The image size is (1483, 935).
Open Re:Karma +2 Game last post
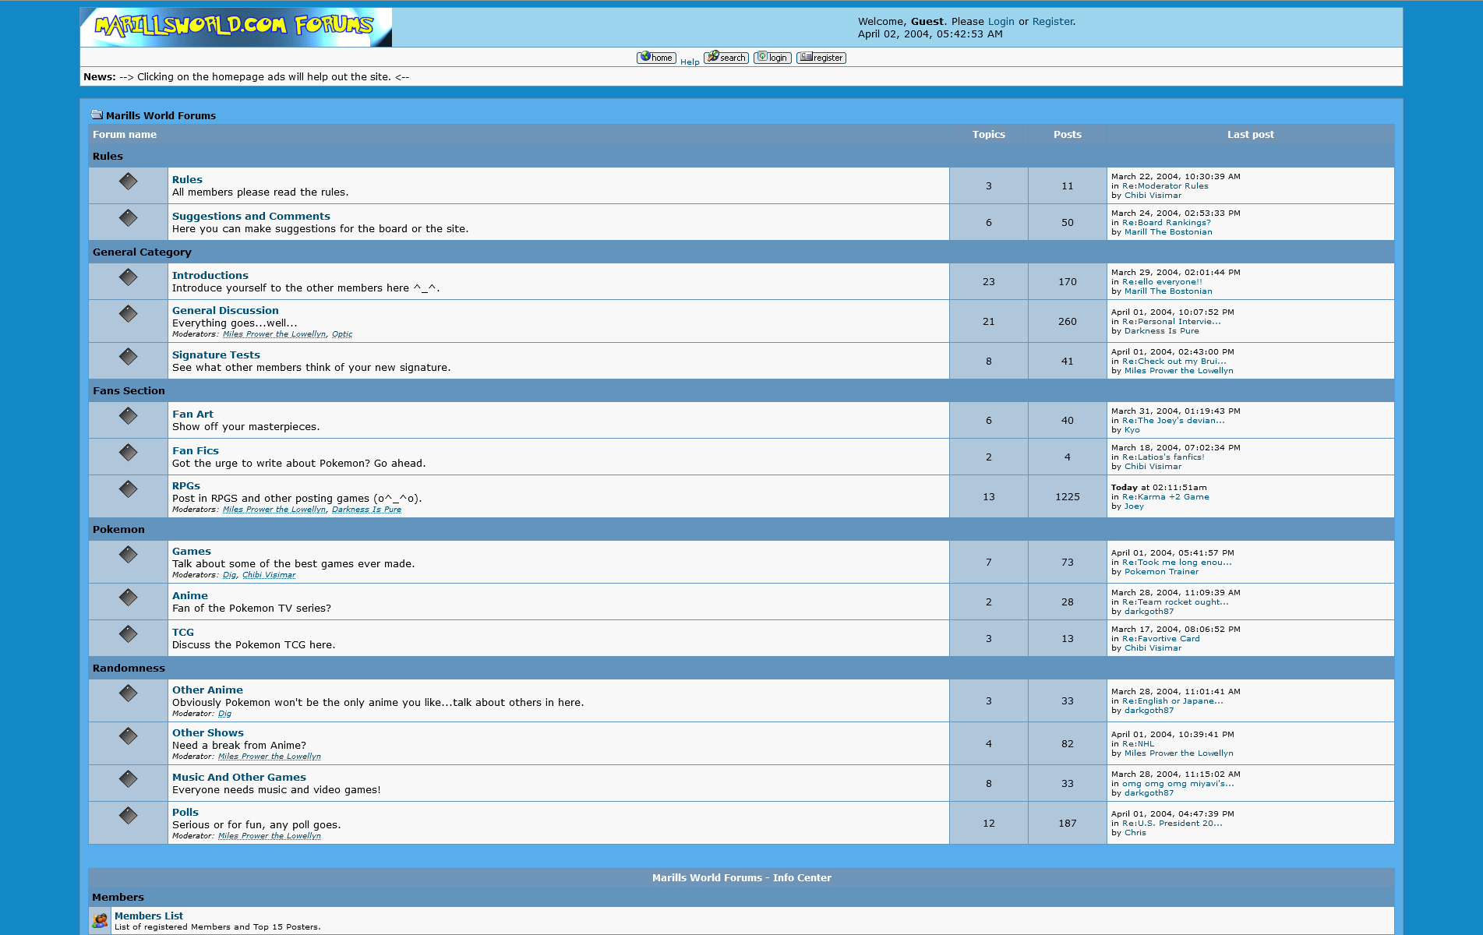pyautogui.click(x=1166, y=497)
